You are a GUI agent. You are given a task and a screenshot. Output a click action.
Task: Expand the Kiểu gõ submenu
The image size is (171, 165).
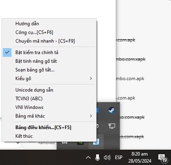pyautogui.click(x=49, y=78)
